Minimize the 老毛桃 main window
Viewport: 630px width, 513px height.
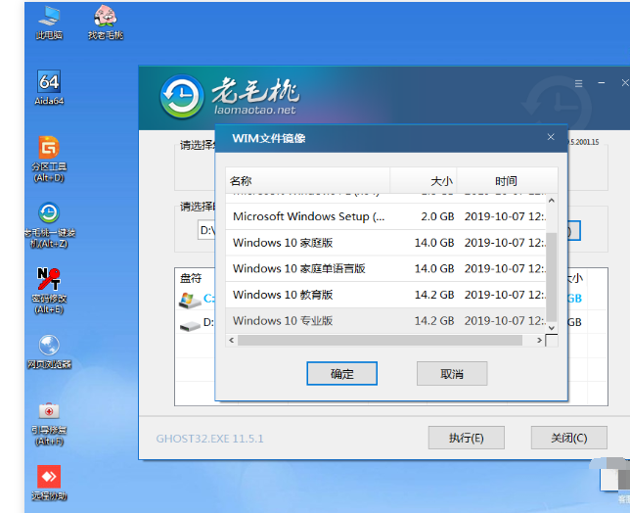[x=602, y=83]
